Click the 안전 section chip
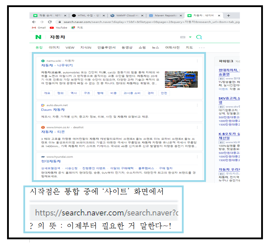Image resolution: width=270 pixels, height=246 pixels. (164, 93)
